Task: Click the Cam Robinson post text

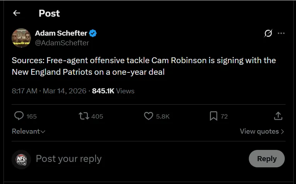Action: point(144,66)
